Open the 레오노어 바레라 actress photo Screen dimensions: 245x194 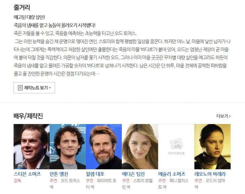coord(213,147)
